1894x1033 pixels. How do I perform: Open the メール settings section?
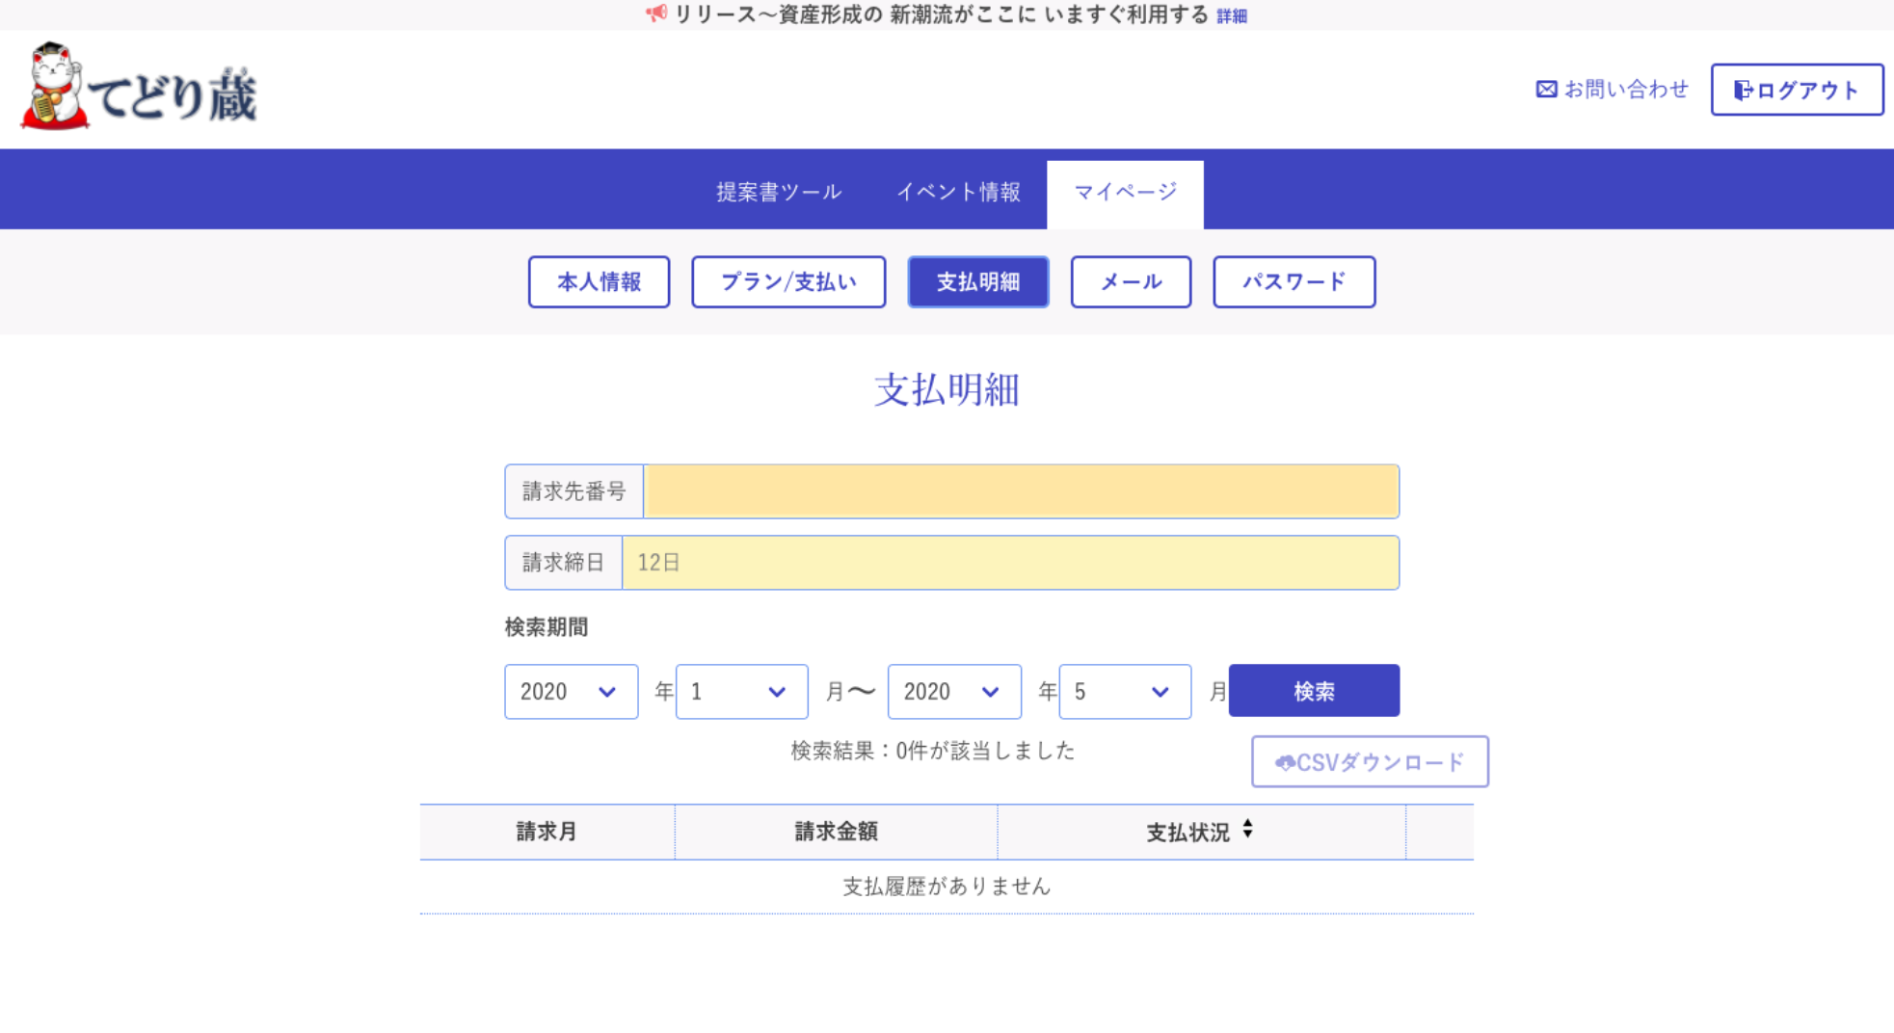pyautogui.click(x=1131, y=282)
